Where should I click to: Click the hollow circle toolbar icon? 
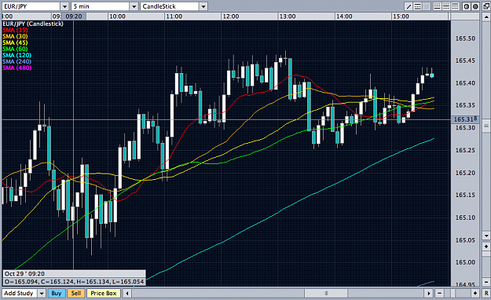tap(467, 6)
